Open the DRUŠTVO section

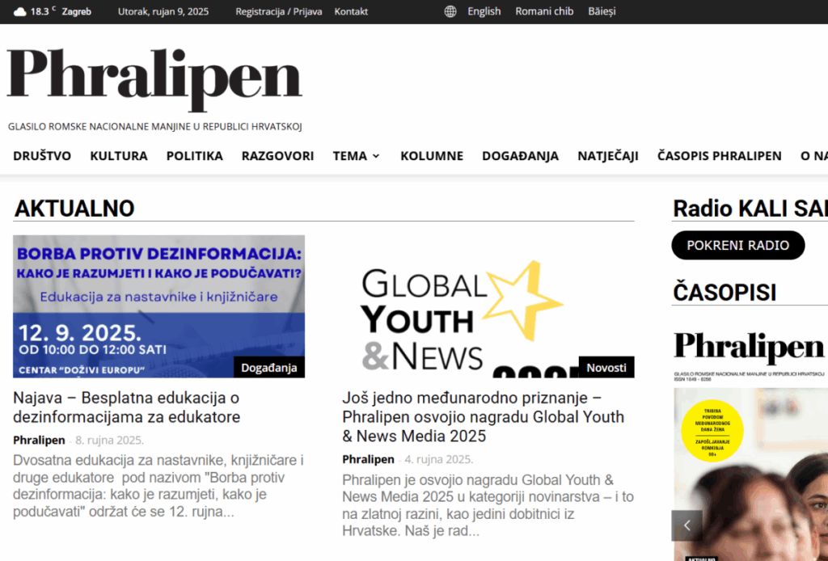coord(42,156)
